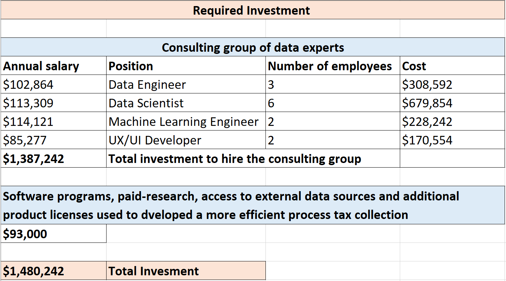506x281 pixels.
Task: Select the software programs description header cell
Action: [x=231, y=205]
